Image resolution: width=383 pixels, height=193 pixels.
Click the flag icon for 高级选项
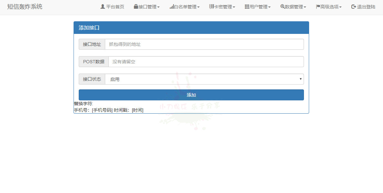coord(318,6)
